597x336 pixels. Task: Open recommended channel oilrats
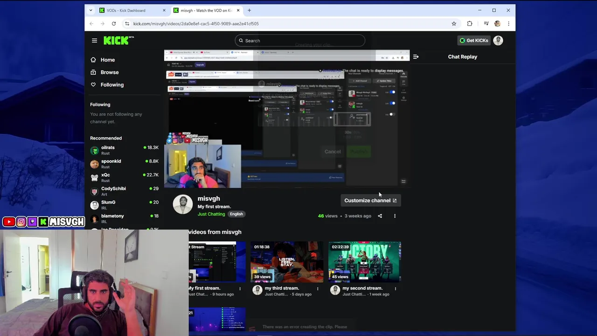click(124, 150)
